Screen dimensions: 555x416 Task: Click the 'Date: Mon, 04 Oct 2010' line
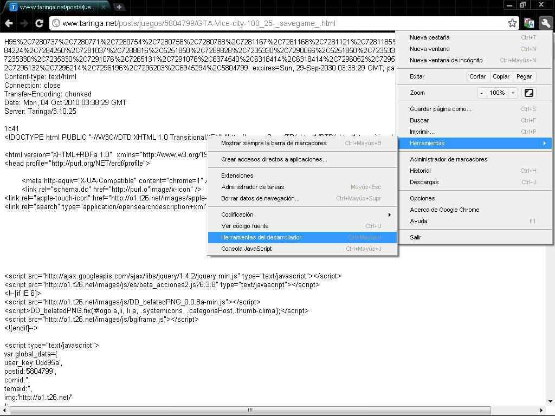click(x=66, y=102)
